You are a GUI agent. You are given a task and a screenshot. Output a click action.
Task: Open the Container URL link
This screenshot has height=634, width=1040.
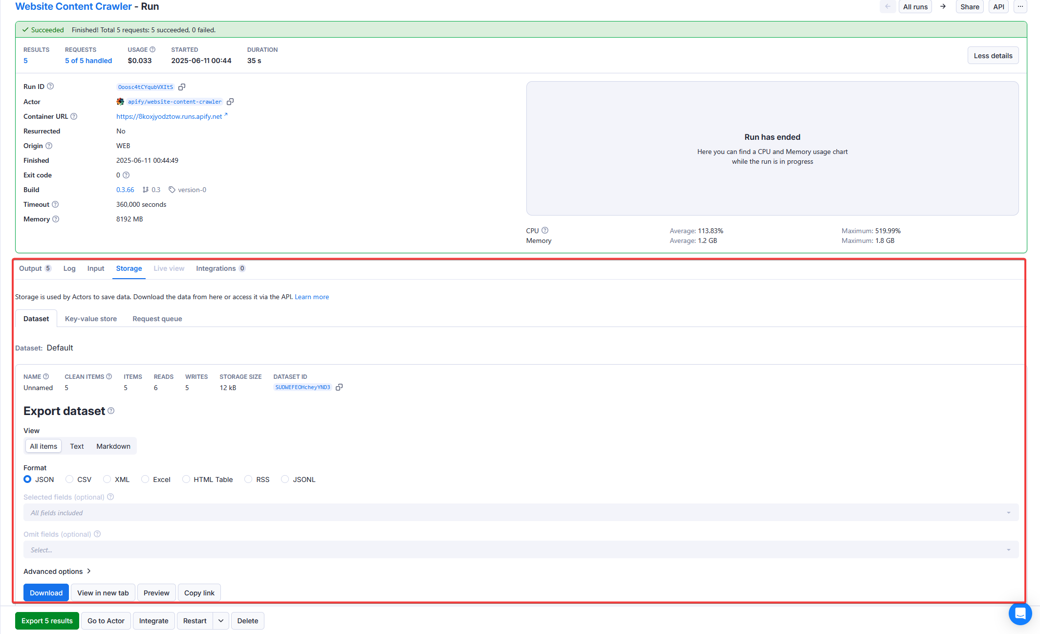click(x=169, y=116)
